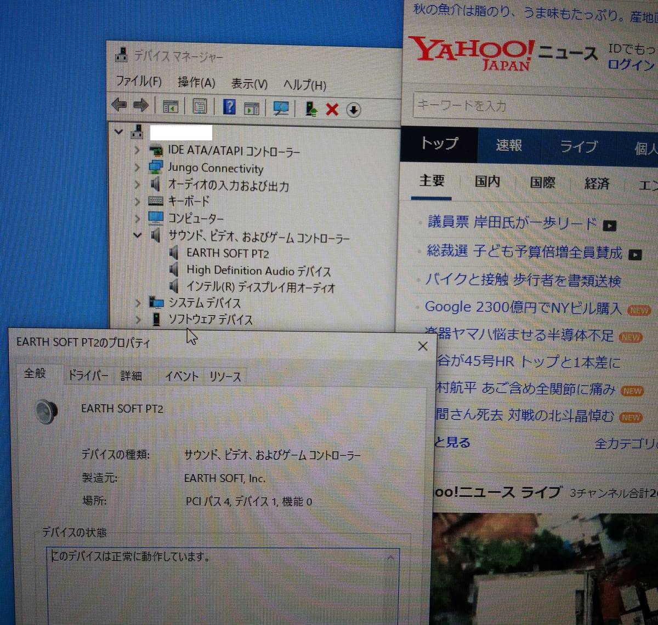Click NEW badge next to Google 2300億円 headline
Viewport: 658px width, 625px height.
click(639, 310)
